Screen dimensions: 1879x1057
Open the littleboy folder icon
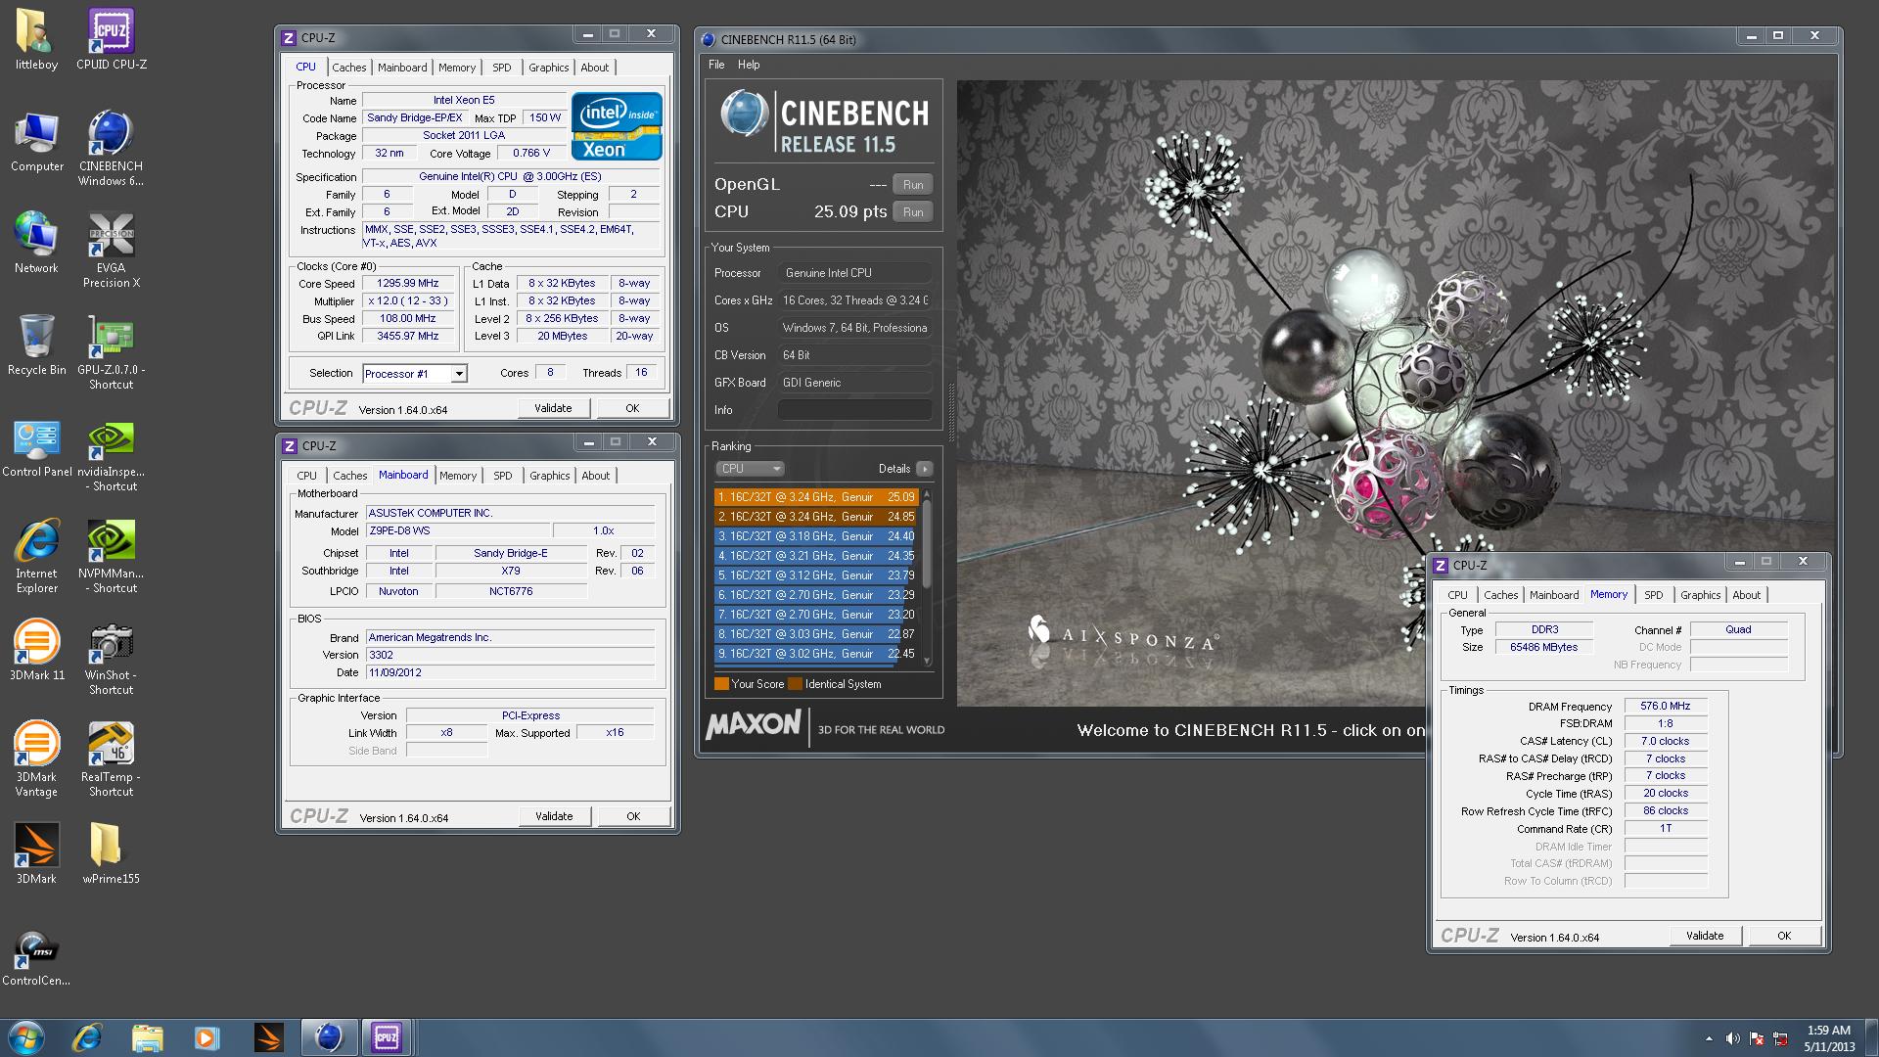[x=36, y=39]
